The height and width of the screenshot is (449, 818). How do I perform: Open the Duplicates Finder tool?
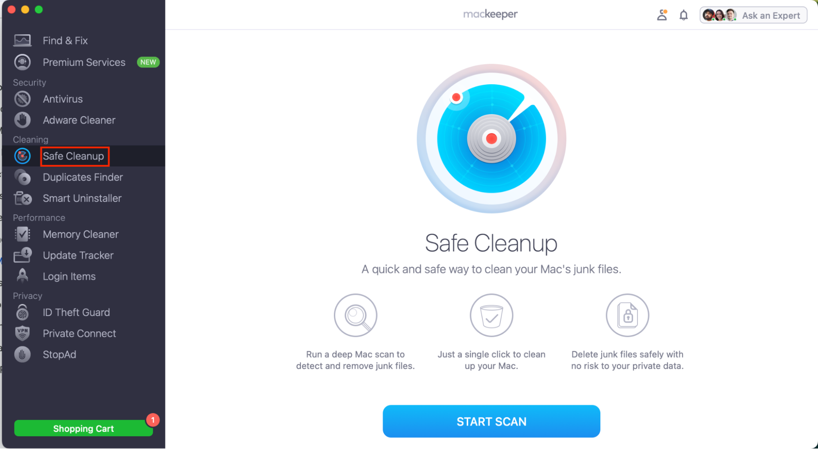(x=23, y=177)
